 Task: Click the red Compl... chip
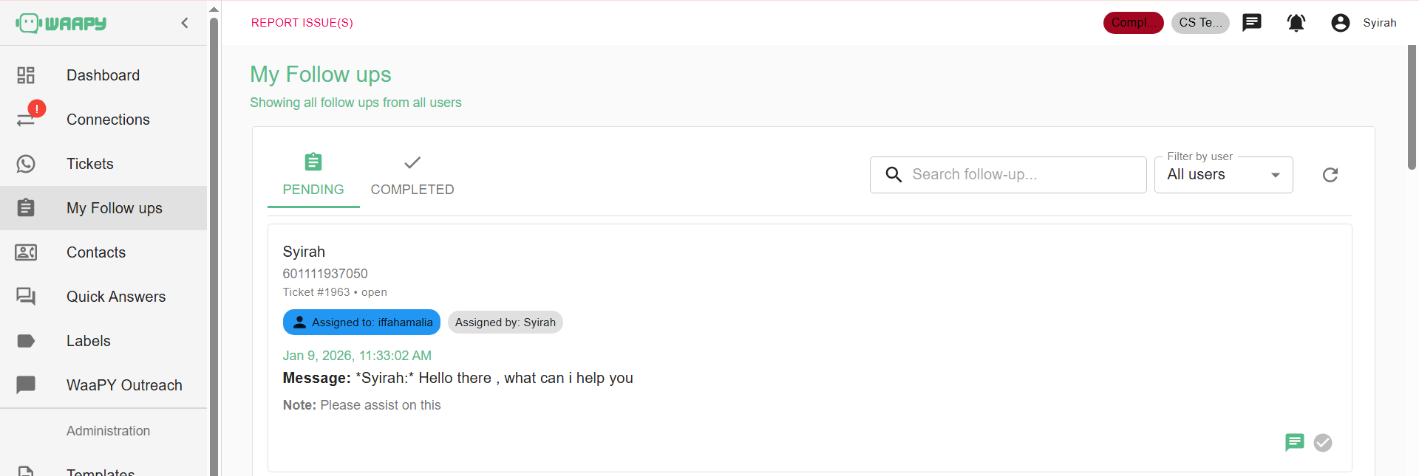[x=1134, y=23]
